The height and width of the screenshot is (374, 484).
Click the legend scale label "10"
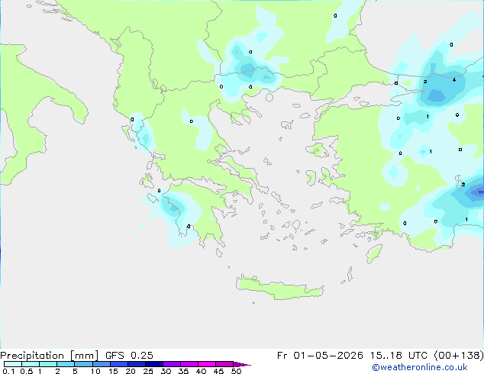95,371
